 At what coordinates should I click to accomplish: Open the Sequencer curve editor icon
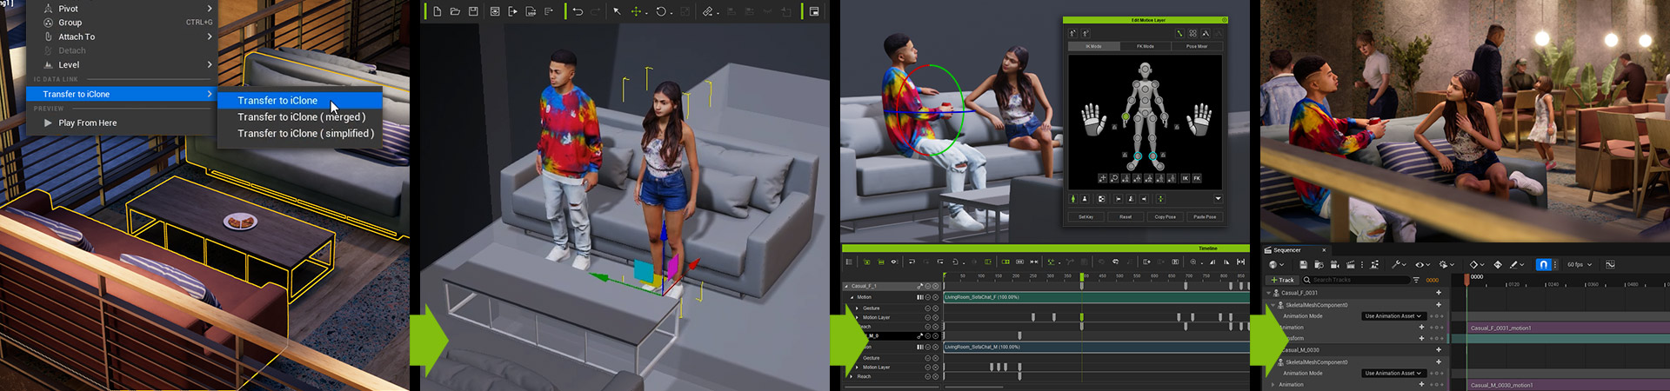(1610, 264)
